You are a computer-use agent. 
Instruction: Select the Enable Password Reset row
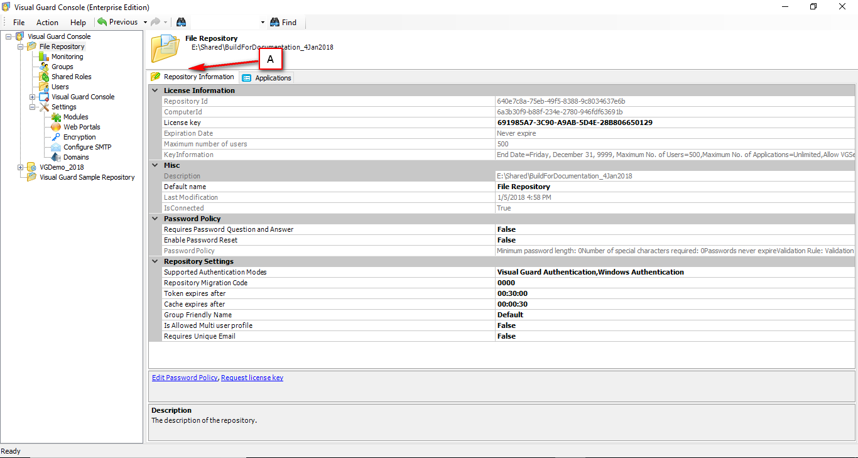pos(509,240)
